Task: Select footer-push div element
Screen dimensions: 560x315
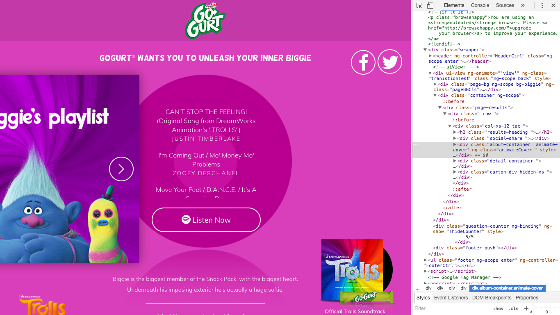Action: 475,248
